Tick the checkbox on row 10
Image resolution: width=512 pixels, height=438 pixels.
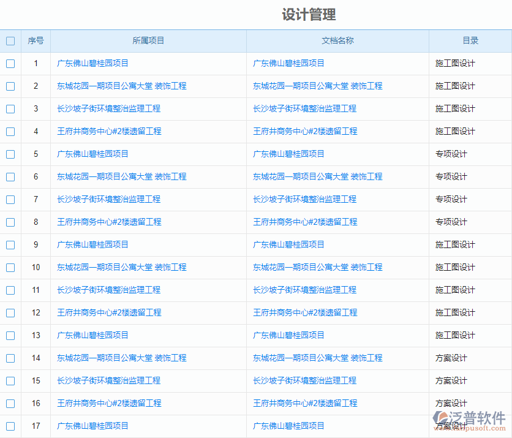click(10, 267)
